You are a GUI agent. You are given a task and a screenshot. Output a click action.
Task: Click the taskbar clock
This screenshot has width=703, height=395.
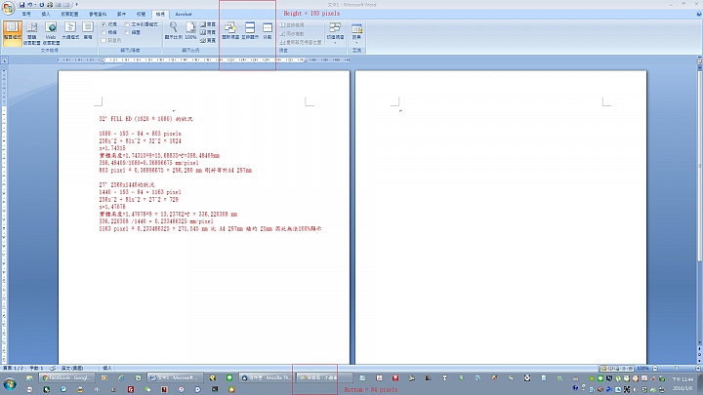click(x=682, y=384)
